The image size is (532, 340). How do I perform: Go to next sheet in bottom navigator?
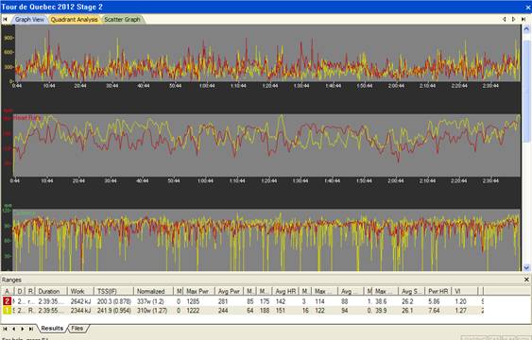(23, 329)
